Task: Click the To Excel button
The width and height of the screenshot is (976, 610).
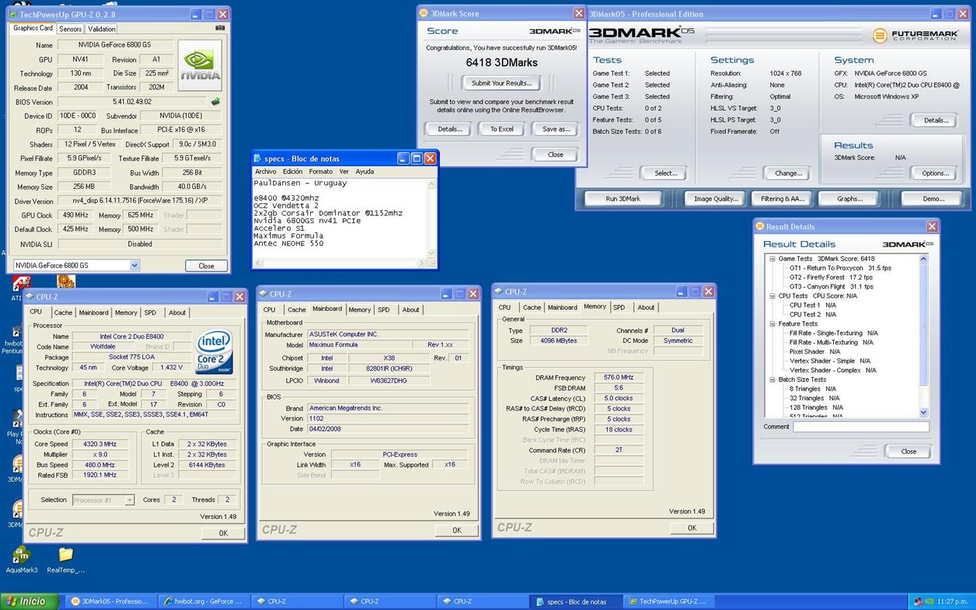Action: pyautogui.click(x=502, y=129)
